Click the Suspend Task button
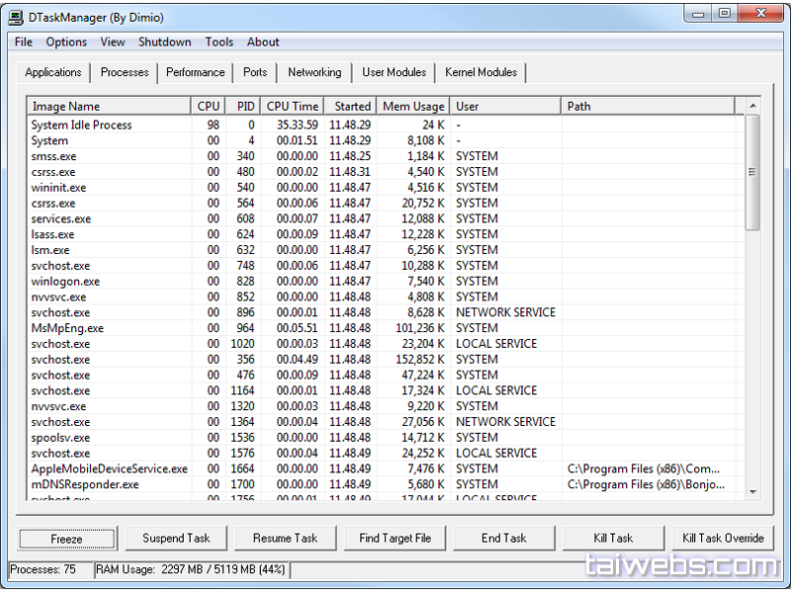Image resolution: width=791 pixels, height=593 pixels. tap(176, 538)
